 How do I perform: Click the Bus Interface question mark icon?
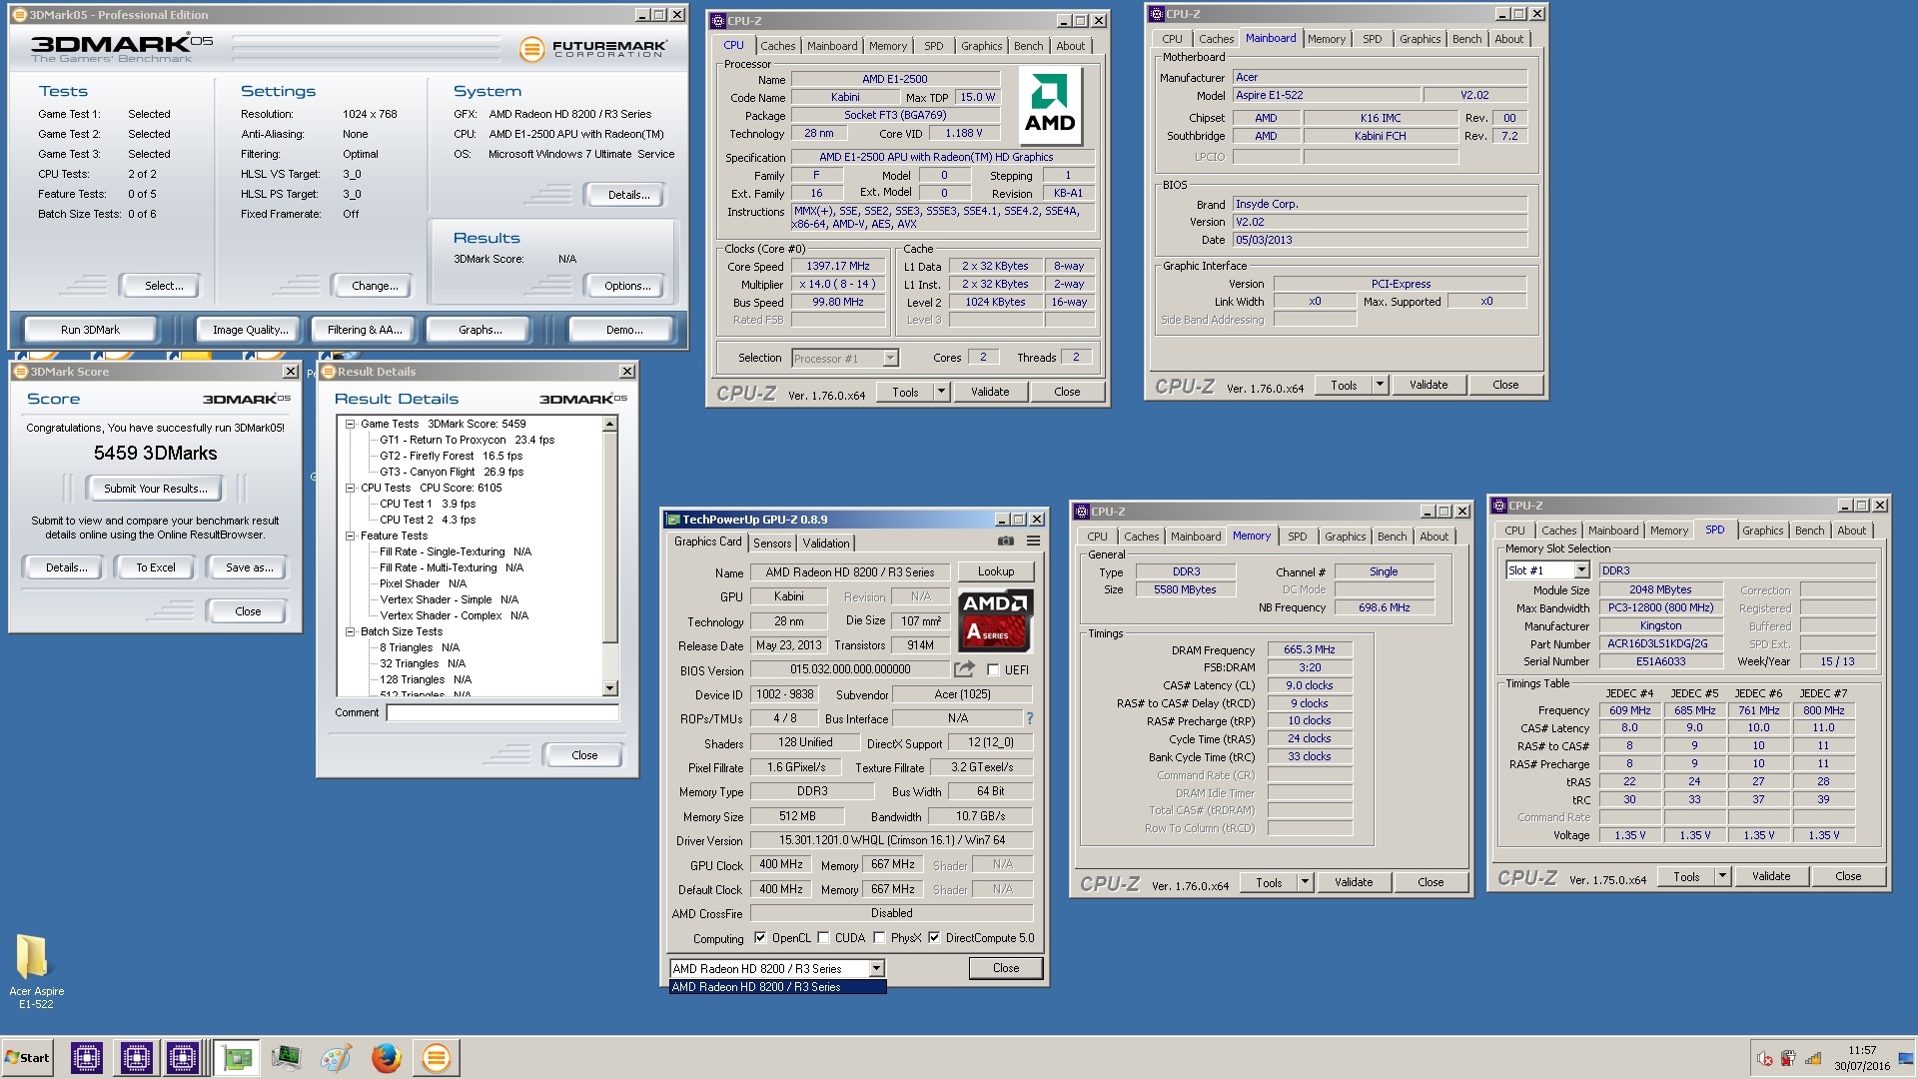pyautogui.click(x=1029, y=718)
